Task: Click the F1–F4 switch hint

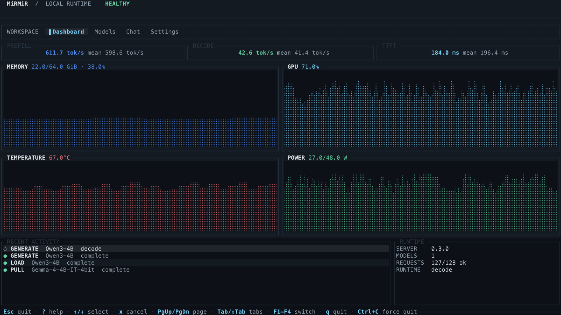Action: (295, 311)
